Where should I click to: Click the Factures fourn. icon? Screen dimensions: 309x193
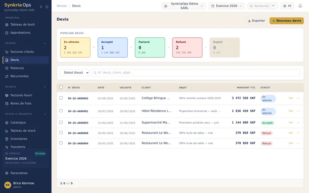point(7,95)
